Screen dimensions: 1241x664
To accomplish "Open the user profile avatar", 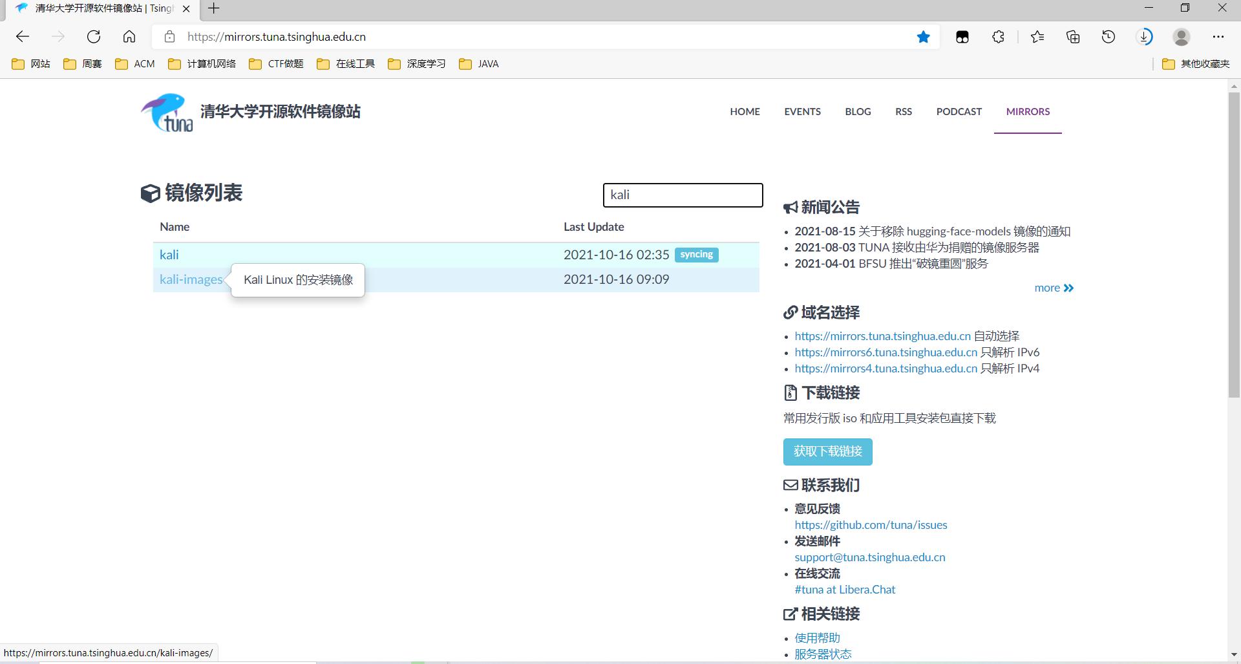I will click(1182, 37).
